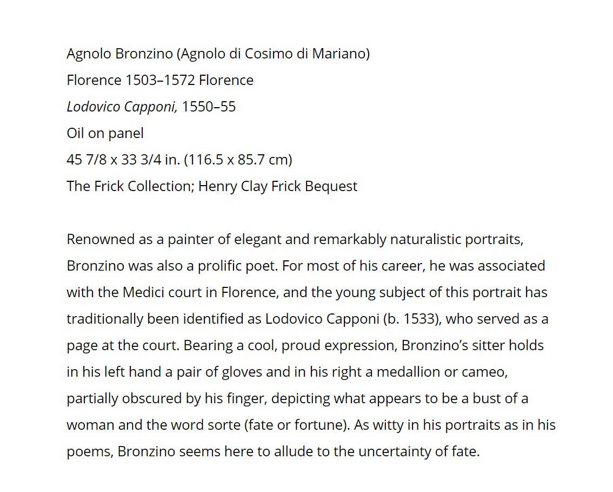The width and height of the screenshot is (613, 492).
Task: Click the metric size (116.5 x 85.7 cm)
Action: point(238,160)
